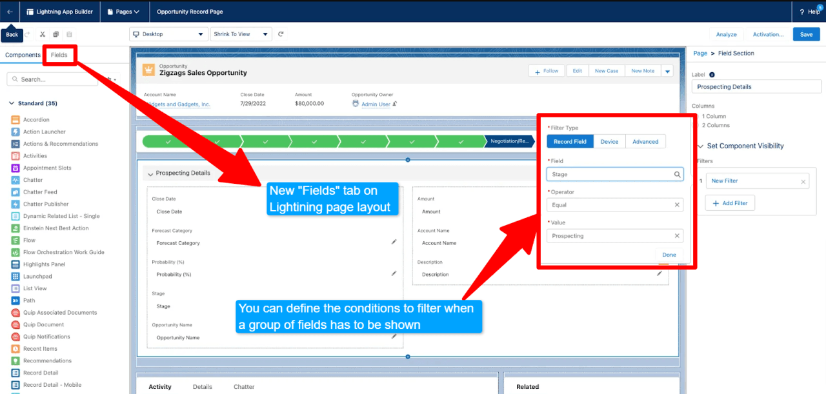Click the copy icon in the toolbar
Screen dimensions: 826x394
tap(56, 34)
